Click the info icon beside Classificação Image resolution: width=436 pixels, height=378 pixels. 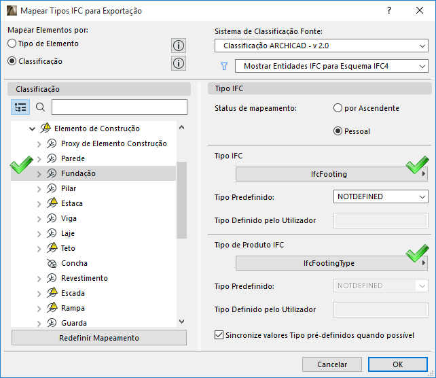179,63
